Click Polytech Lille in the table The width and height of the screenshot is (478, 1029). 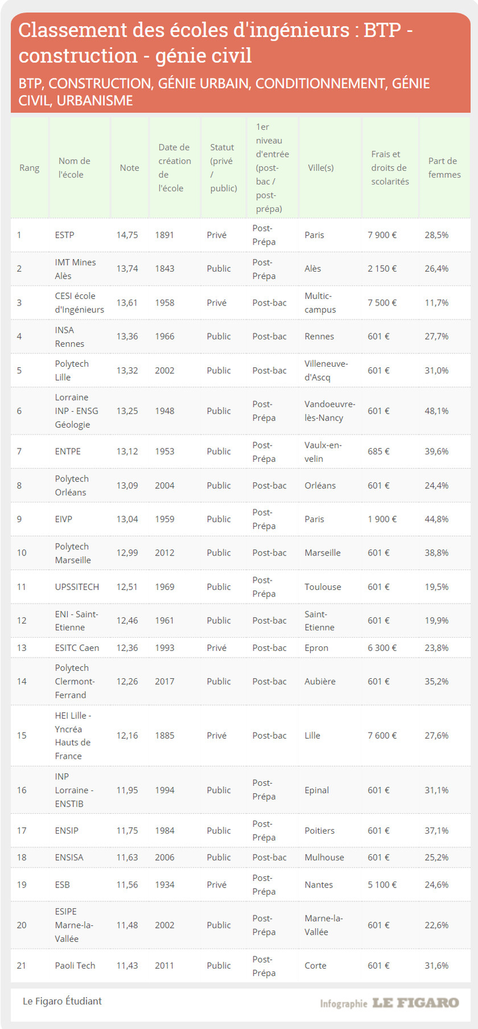72,371
